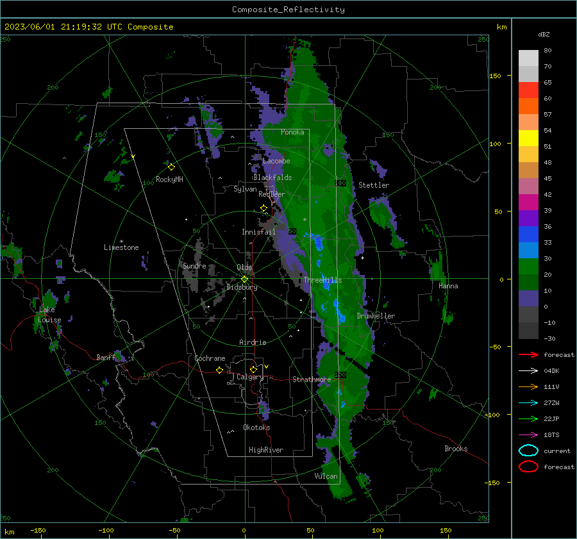
Task: Click the 65 dBZ red swatch
Action: coord(528,90)
